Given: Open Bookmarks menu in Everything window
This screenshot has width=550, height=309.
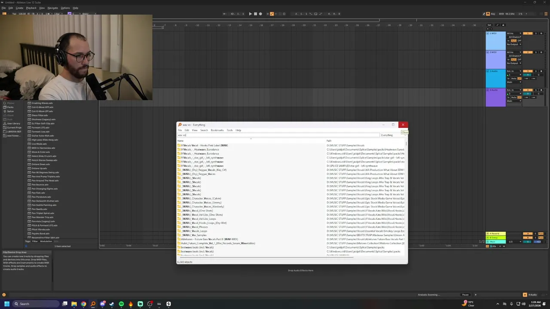Looking at the screenshot, I should (217, 130).
